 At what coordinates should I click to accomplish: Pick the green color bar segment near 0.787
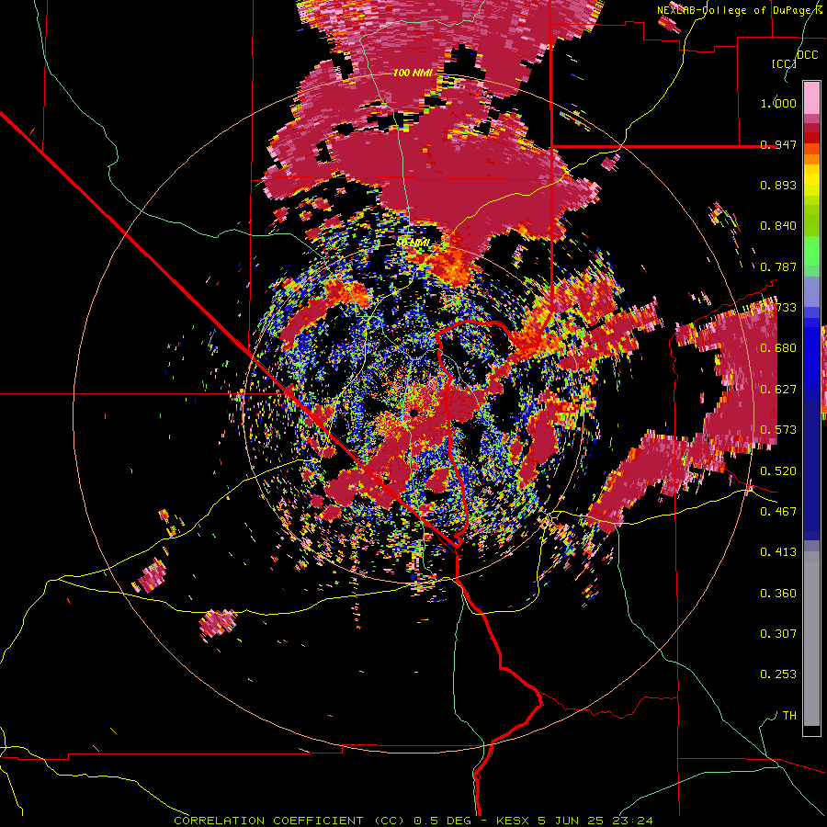[811, 257]
